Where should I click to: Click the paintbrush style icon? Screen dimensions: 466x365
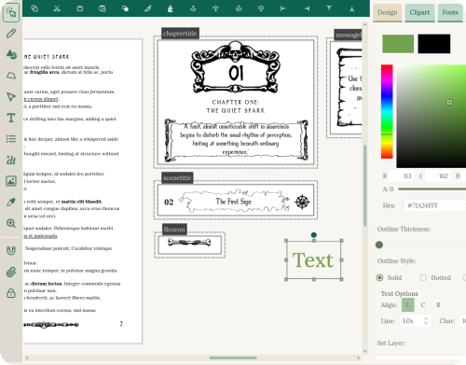(x=148, y=8)
